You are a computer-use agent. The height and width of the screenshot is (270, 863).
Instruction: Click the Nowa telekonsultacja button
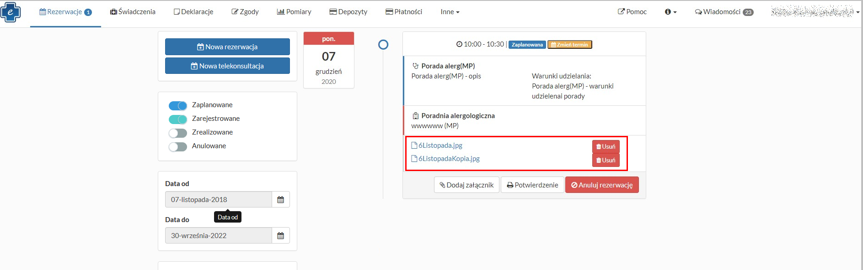click(x=227, y=66)
